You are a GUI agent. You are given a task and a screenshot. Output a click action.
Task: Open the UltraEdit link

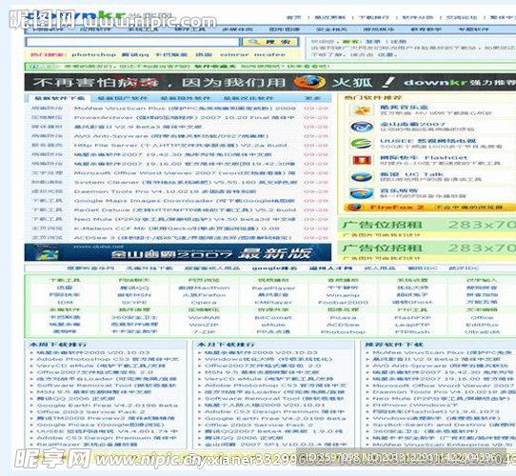pos(482,332)
